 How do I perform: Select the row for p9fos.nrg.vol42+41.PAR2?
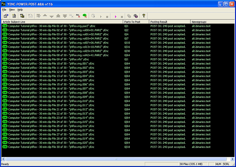point(118,55)
